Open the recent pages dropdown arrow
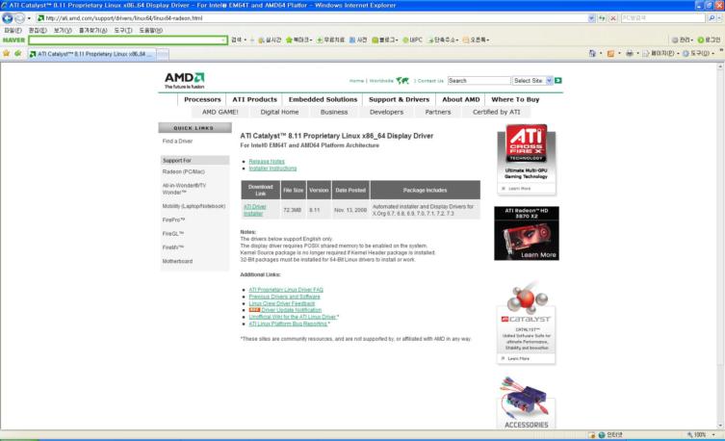Viewport: 725px width, 441px height. [29, 18]
